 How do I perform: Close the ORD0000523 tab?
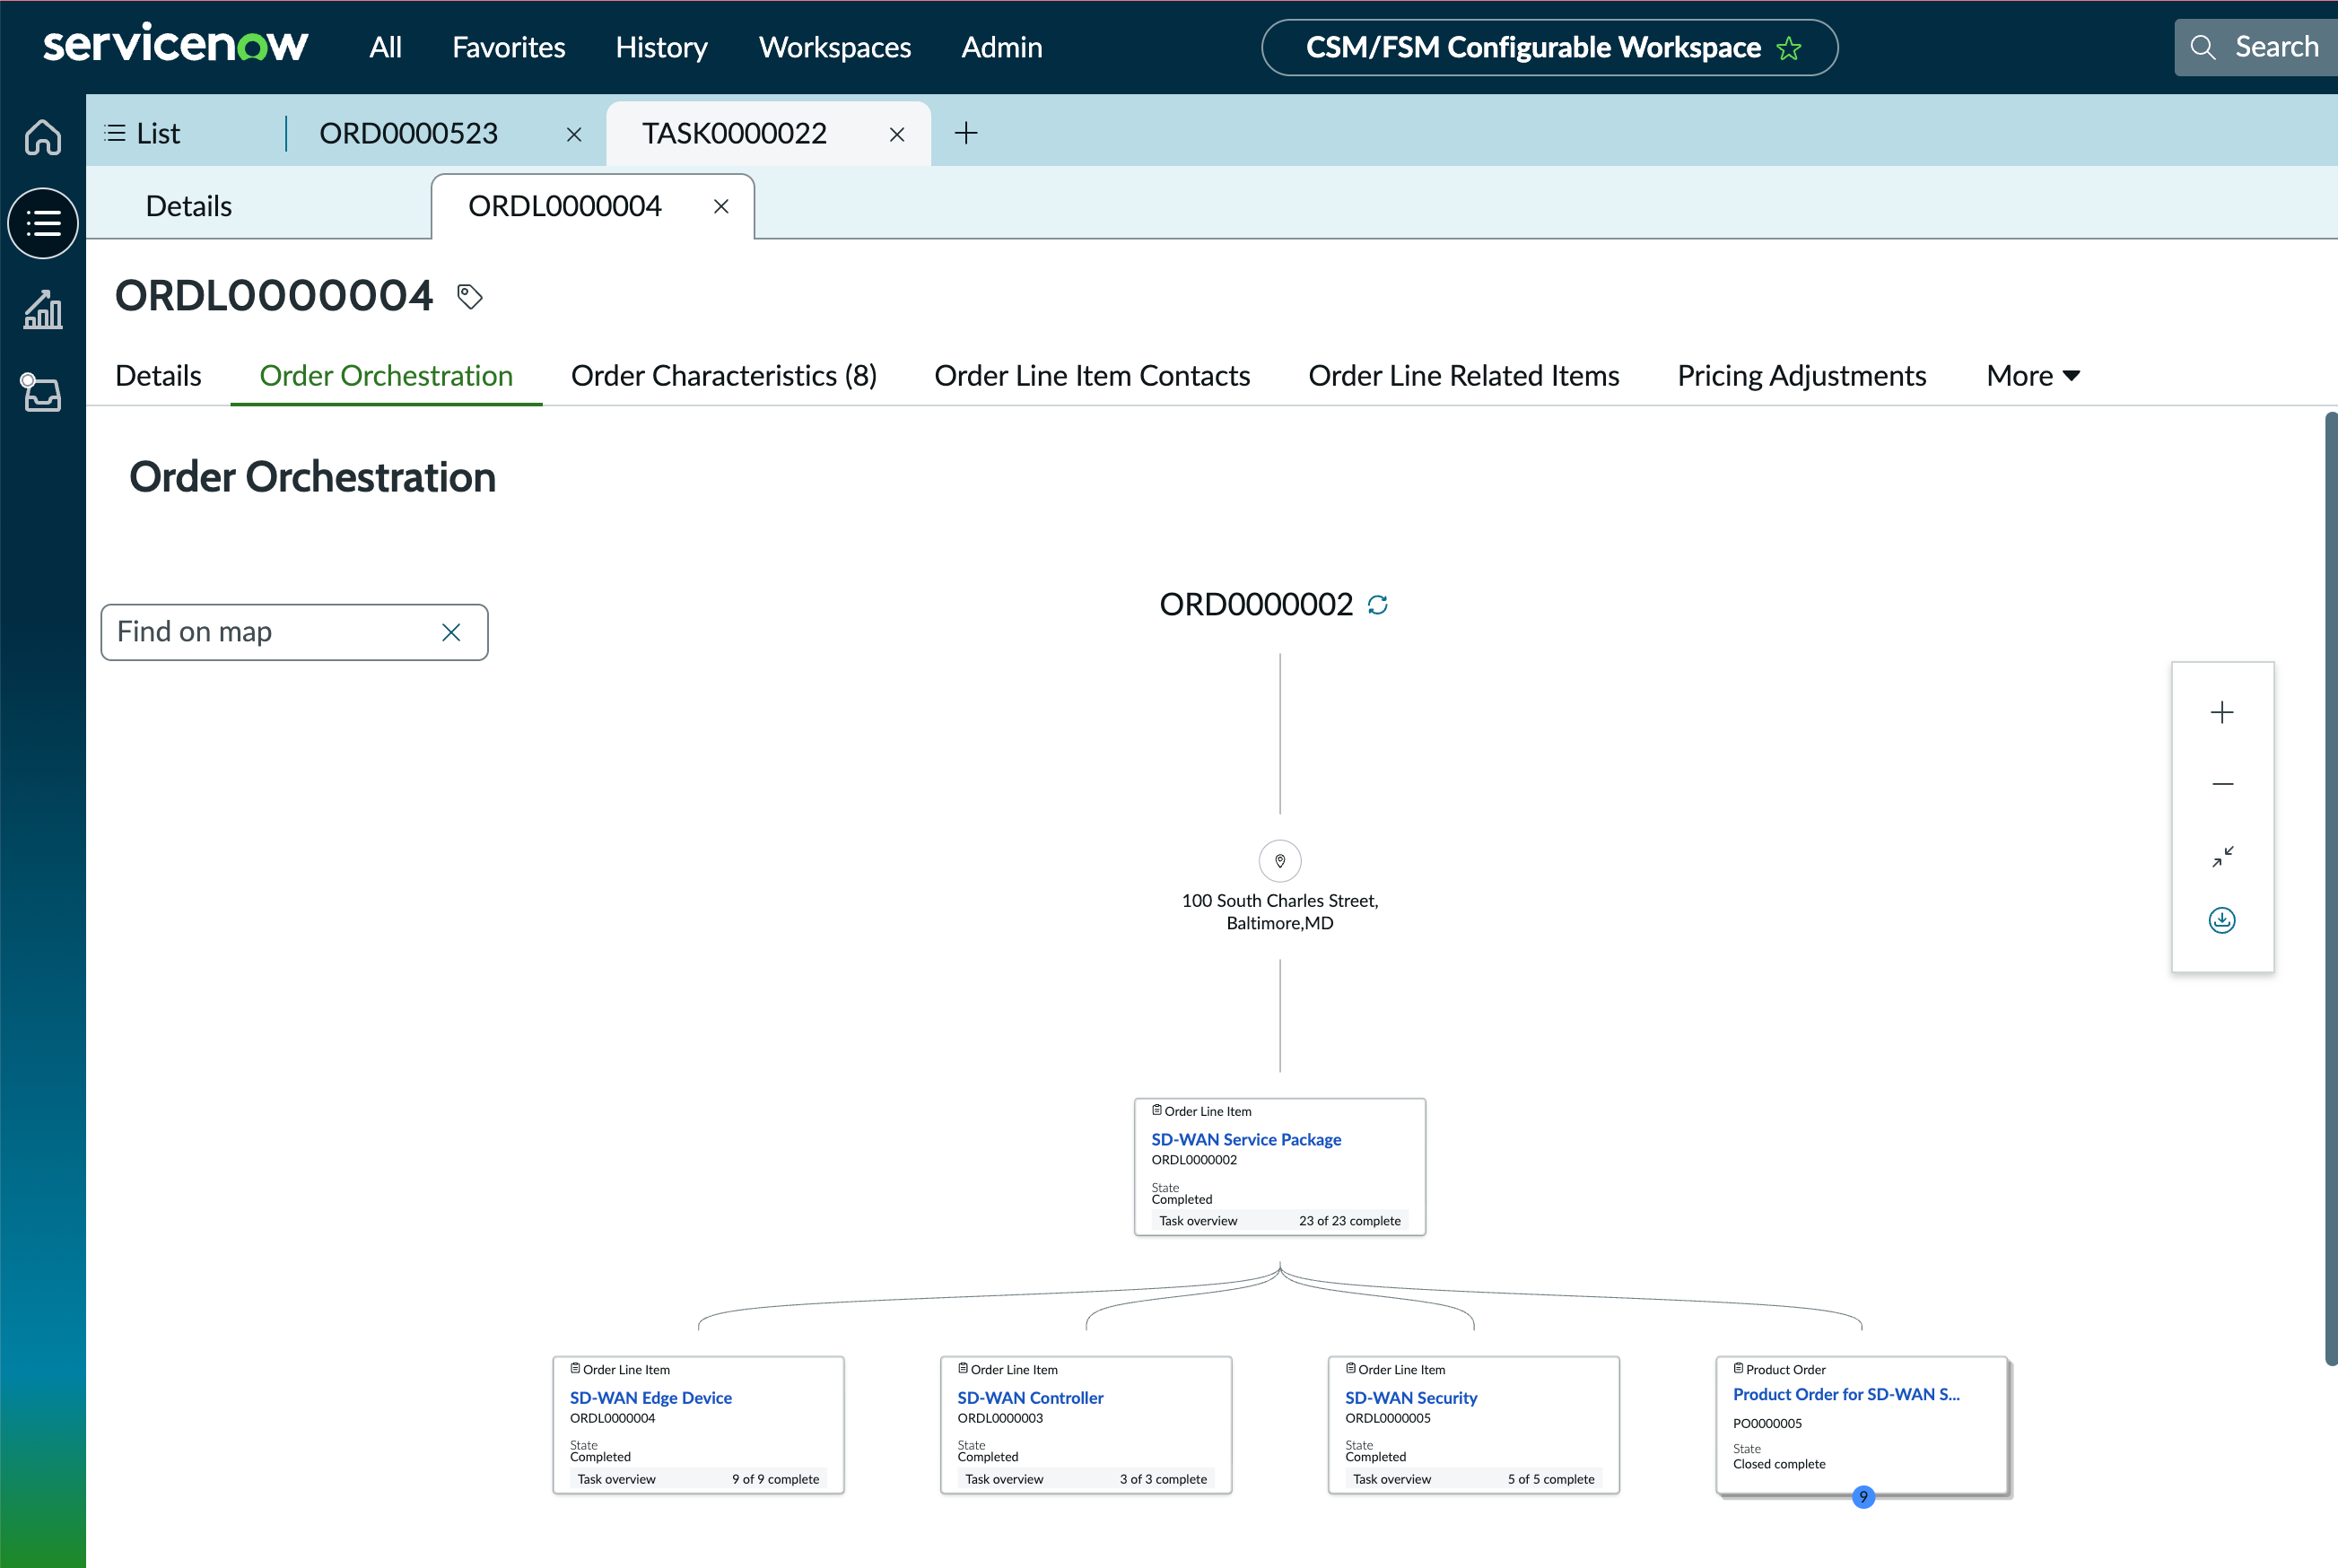click(x=574, y=134)
